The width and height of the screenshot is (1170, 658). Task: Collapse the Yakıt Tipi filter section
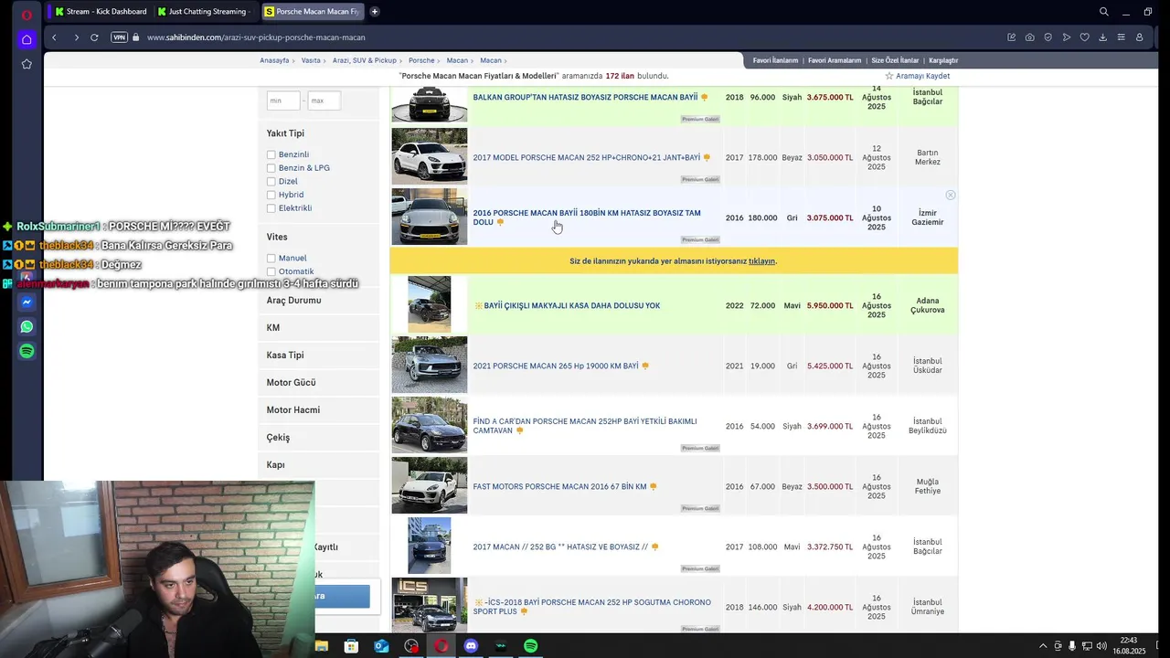tap(285, 133)
